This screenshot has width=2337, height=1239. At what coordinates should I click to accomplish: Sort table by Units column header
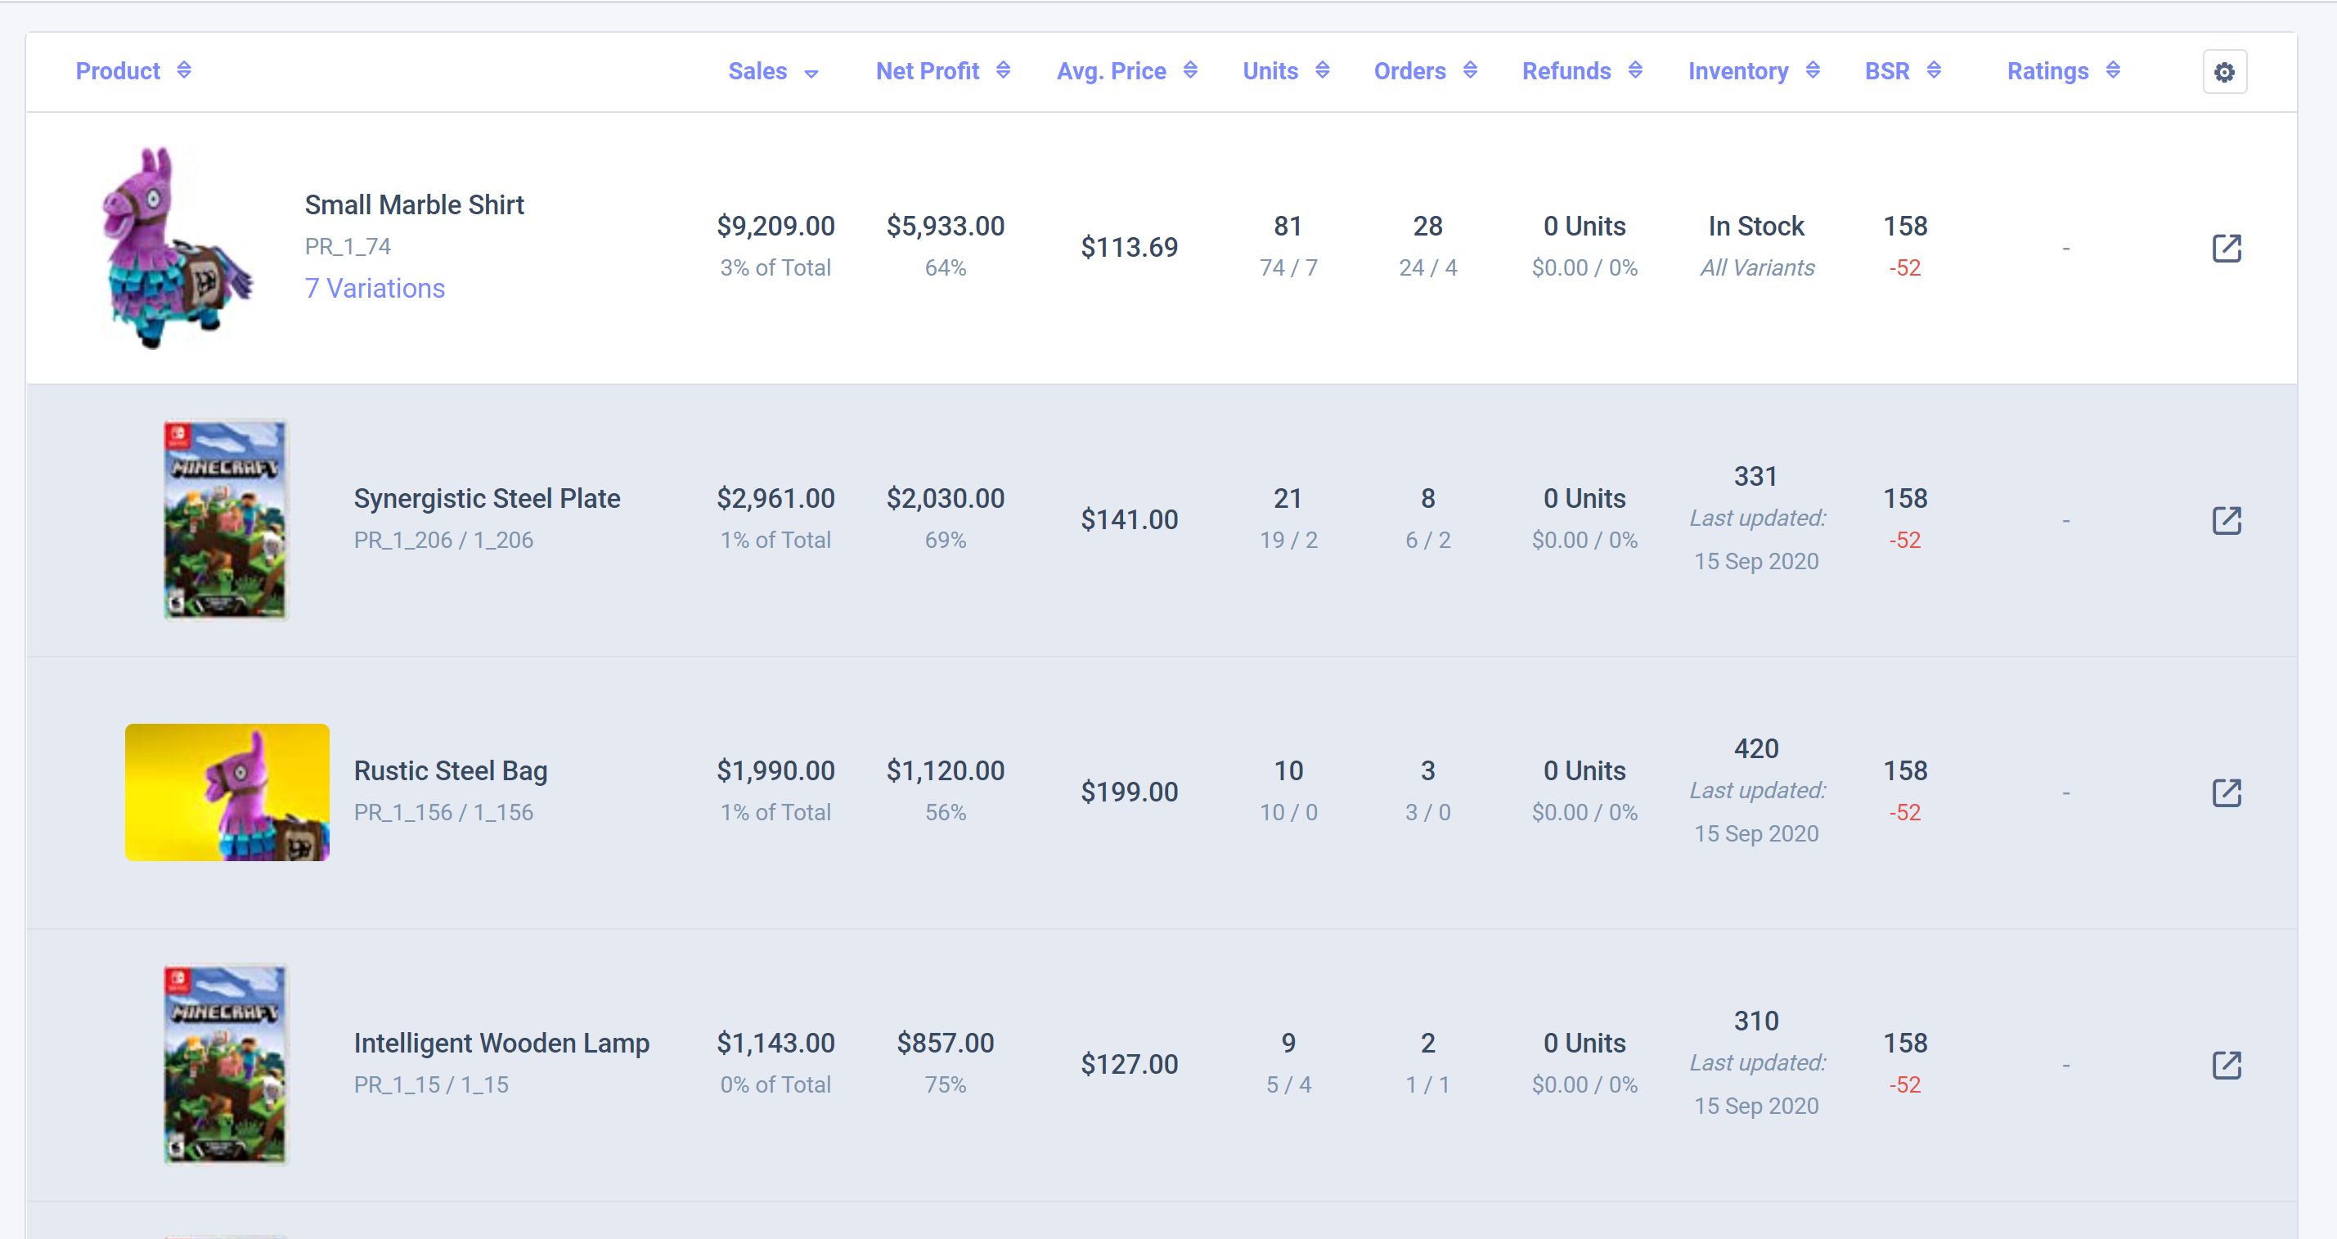coord(1270,71)
